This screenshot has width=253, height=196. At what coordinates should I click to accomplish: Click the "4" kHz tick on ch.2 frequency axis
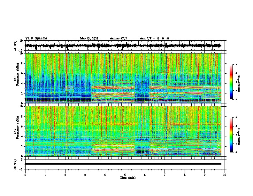22,136
